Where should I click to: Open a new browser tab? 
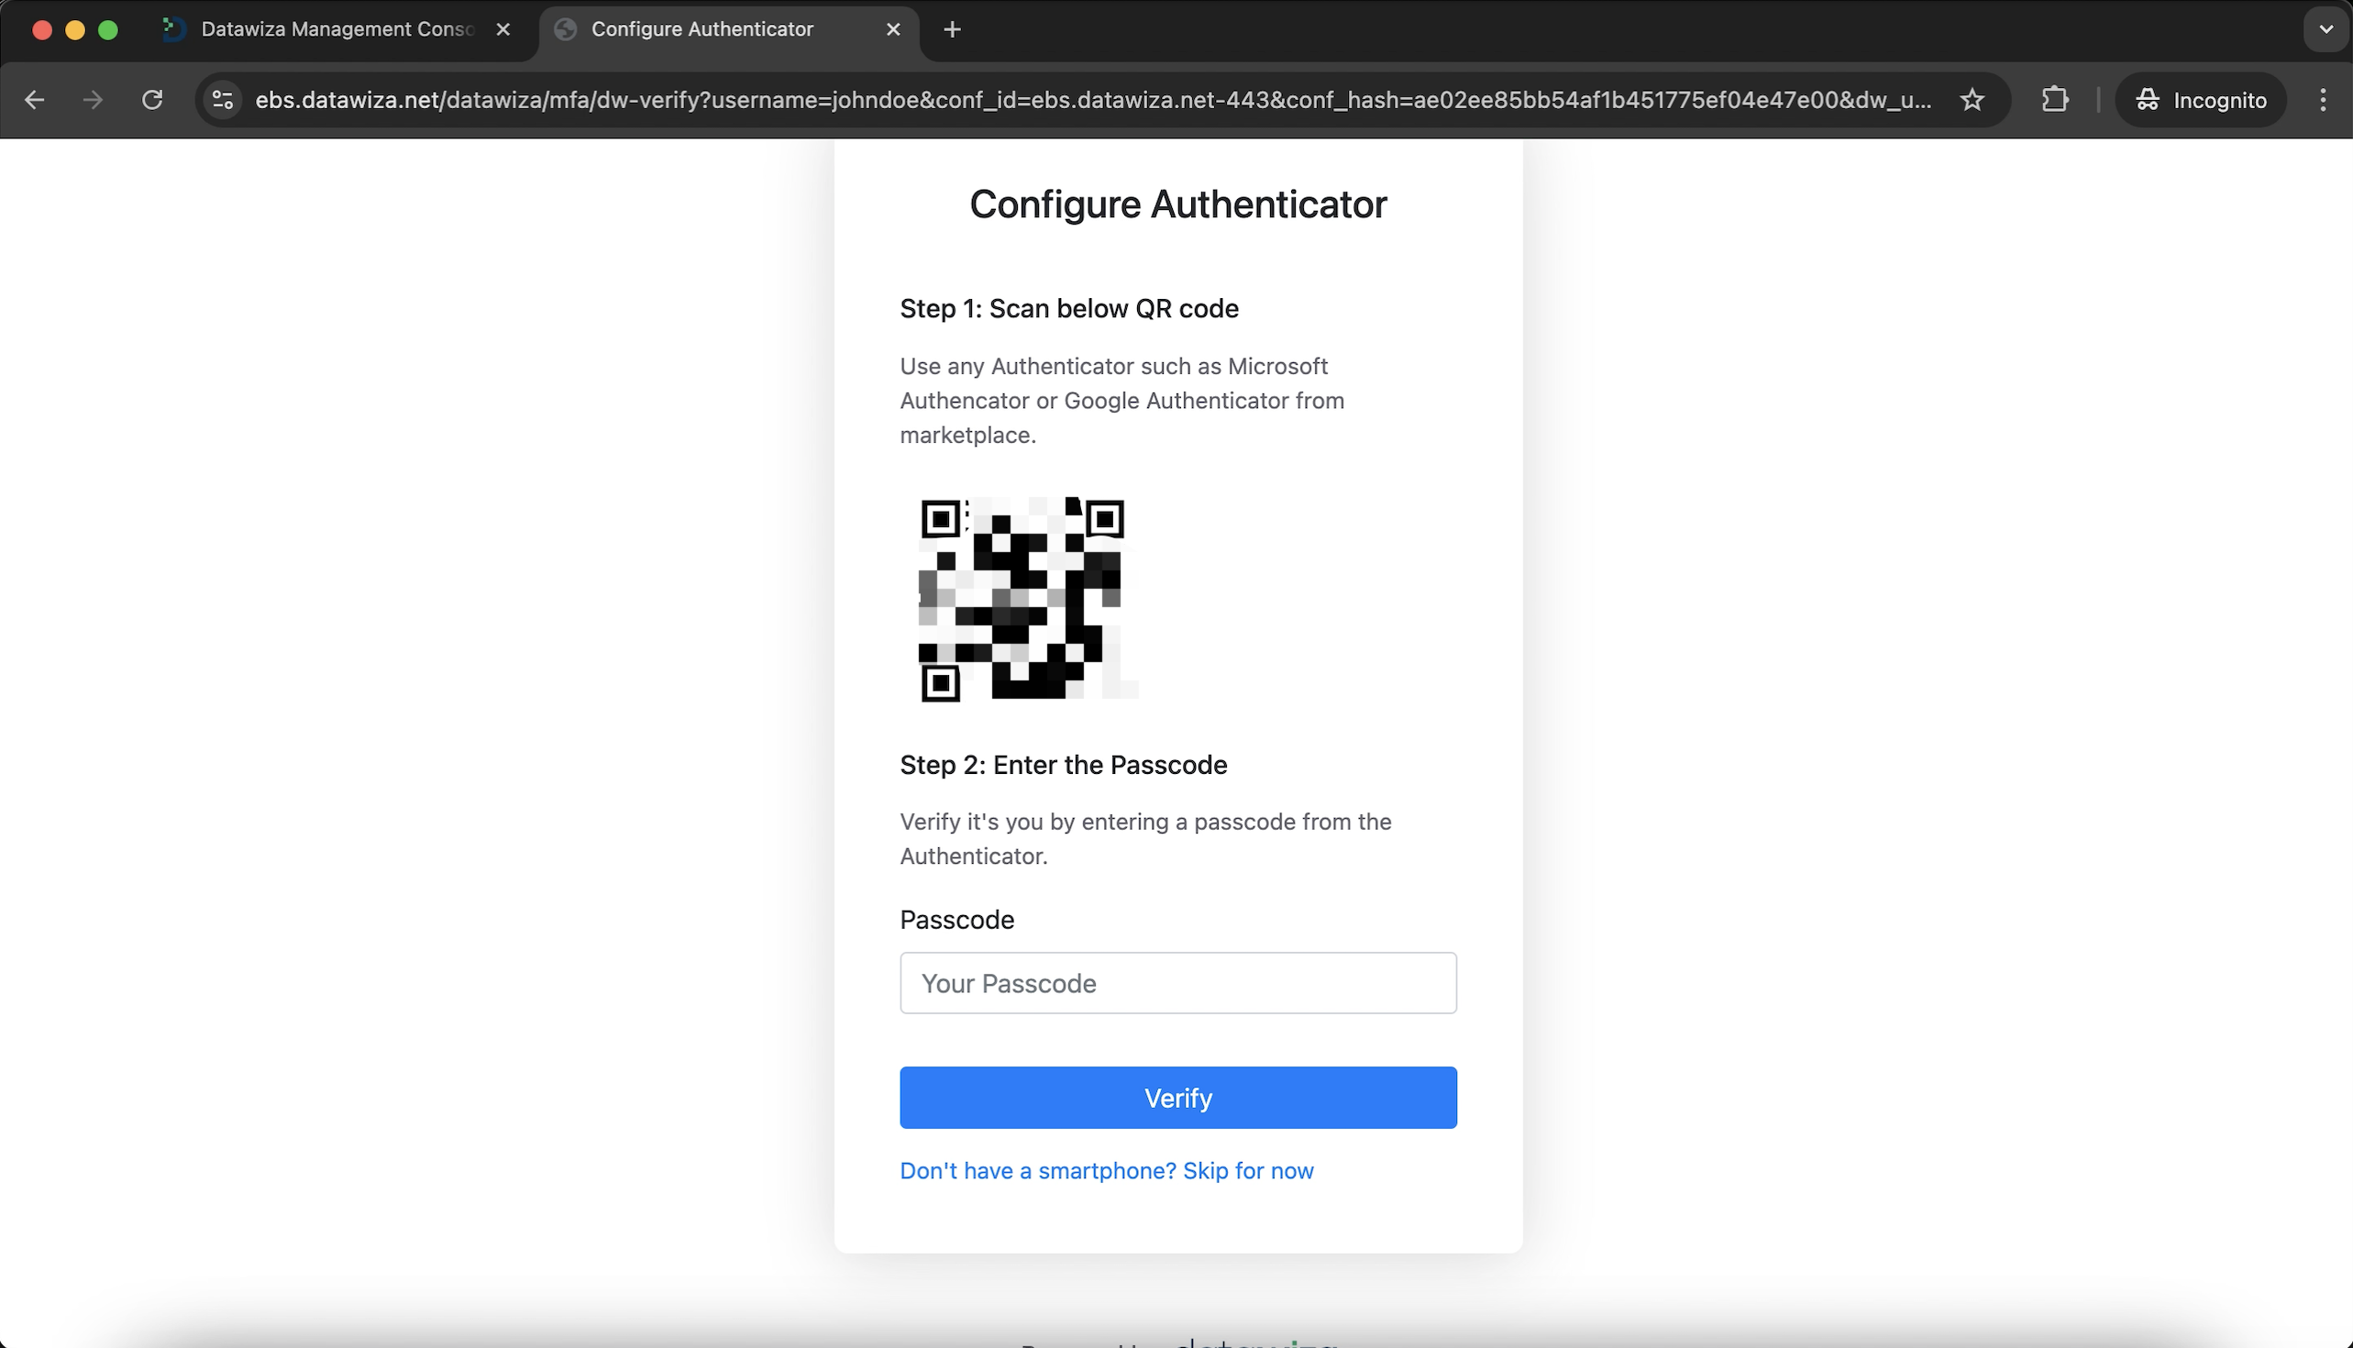click(953, 29)
